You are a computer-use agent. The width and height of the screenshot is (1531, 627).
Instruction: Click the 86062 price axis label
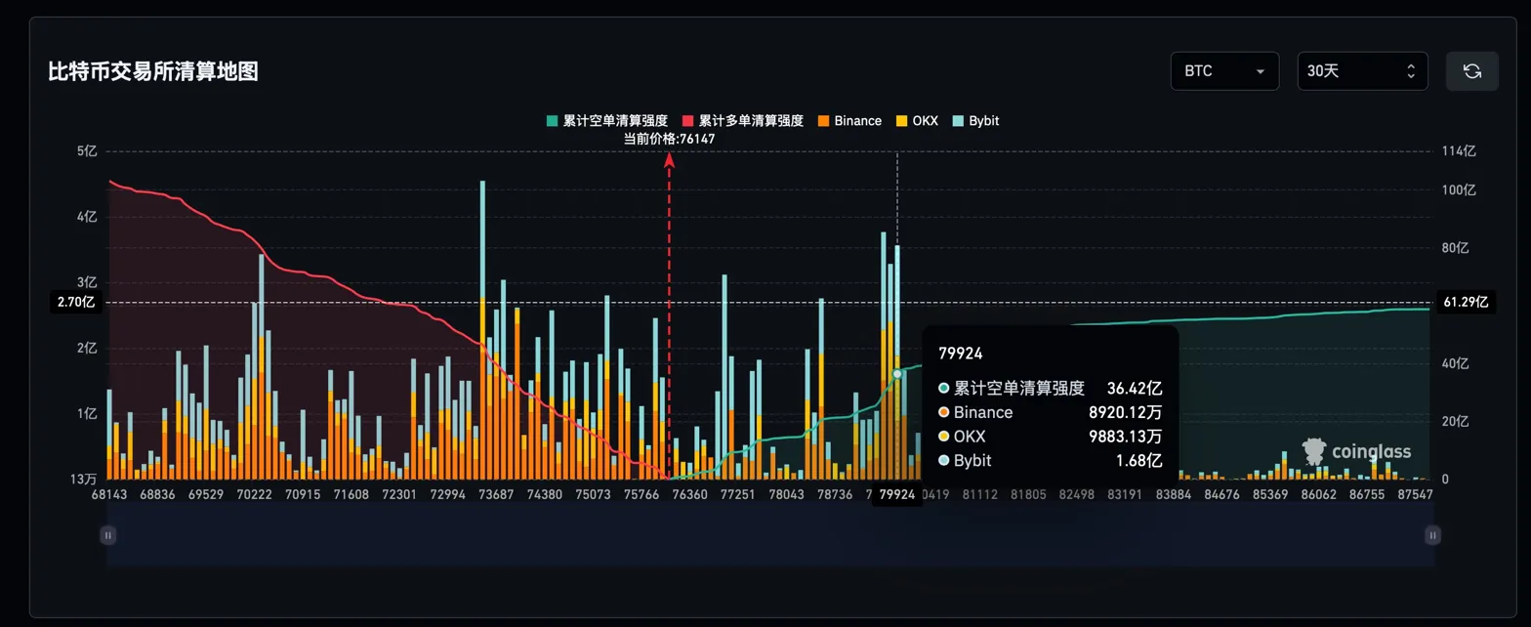pyautogui.click(x=1318, y=495)
